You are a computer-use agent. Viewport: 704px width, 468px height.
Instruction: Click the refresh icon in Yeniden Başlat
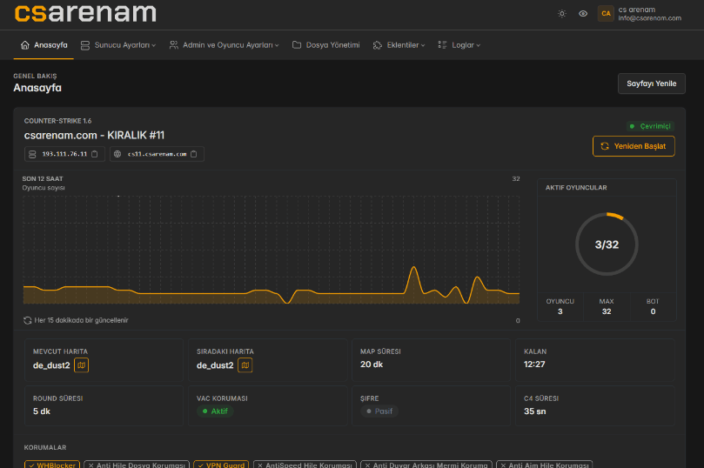(x=605, y=146)
